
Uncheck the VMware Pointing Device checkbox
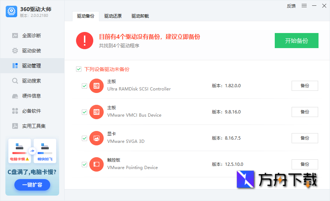click(84, 164)
